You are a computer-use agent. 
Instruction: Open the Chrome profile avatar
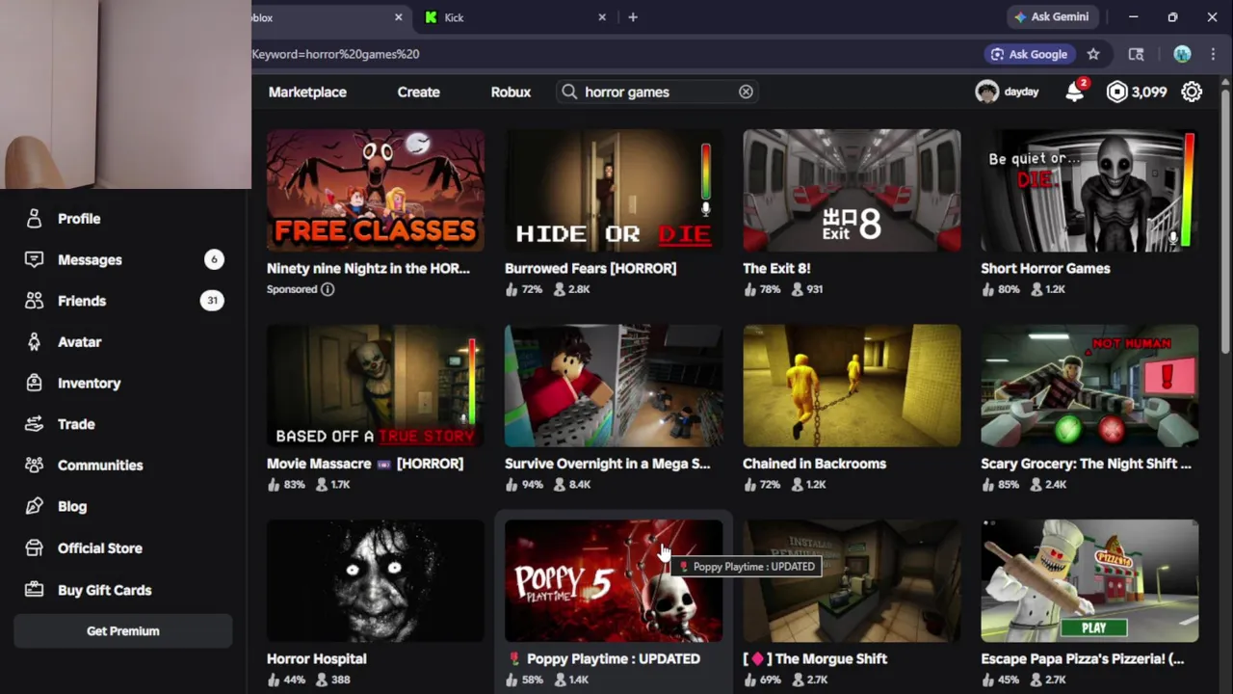[x=1182, y=54]
